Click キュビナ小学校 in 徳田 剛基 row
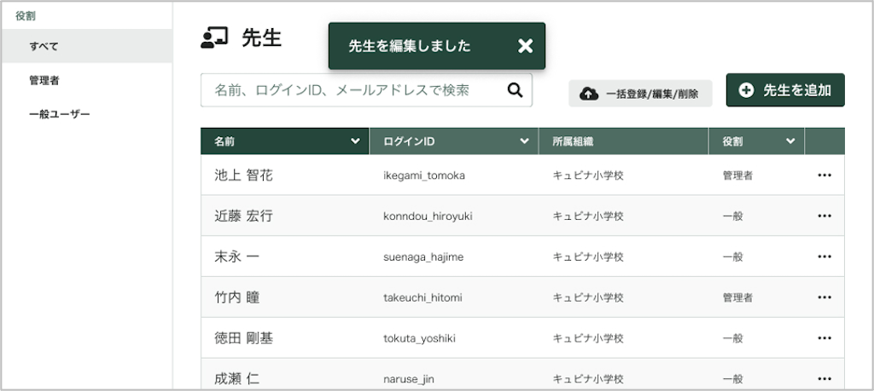The image size is (874, 391). [588, 338]
